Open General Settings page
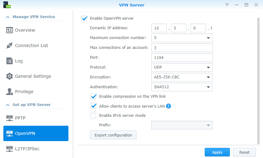 (x=36, y=76)
